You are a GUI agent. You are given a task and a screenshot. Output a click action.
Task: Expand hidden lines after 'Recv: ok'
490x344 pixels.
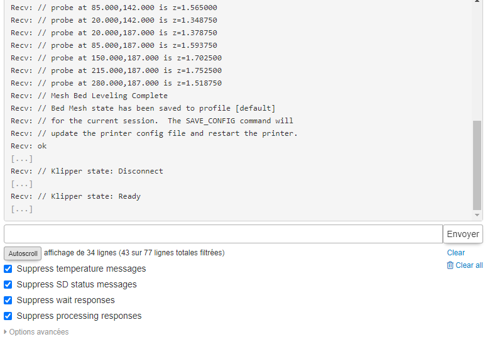point(21,159)
